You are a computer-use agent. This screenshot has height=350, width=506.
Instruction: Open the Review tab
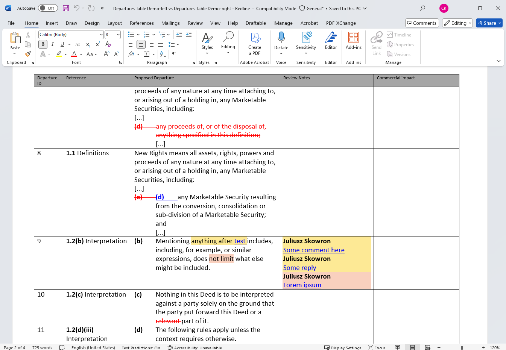coord(195,23)
